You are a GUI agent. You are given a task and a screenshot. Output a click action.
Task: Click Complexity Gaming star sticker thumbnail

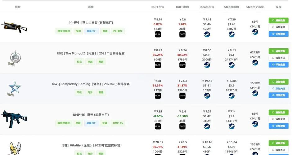pos(14,89)
